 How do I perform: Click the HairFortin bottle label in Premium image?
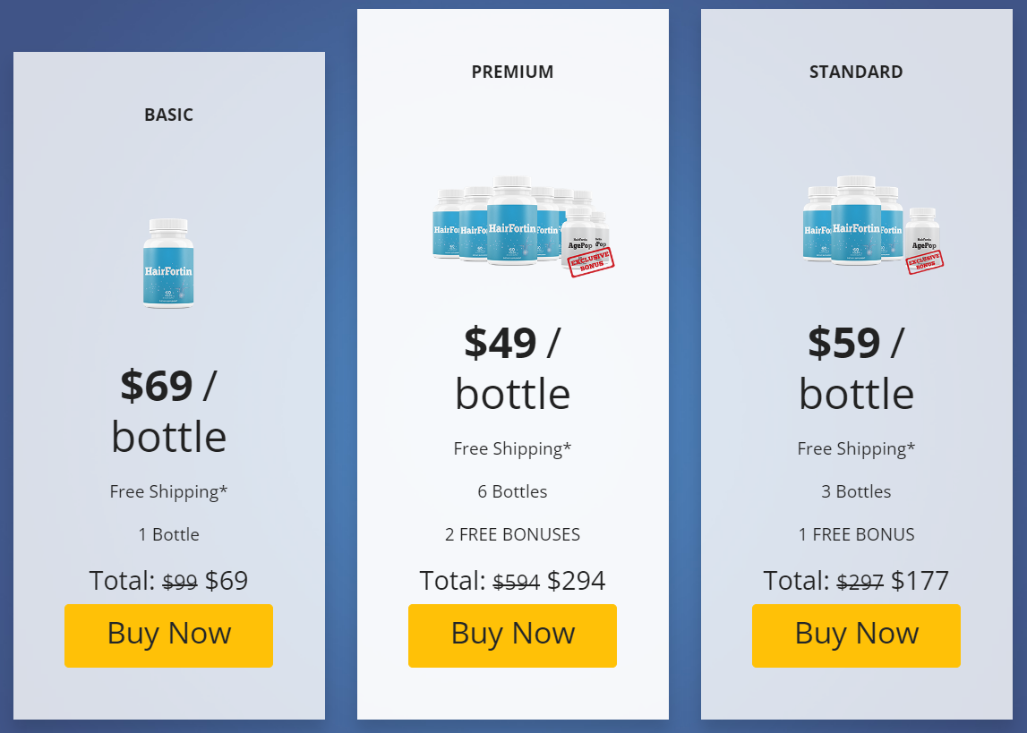512,228
